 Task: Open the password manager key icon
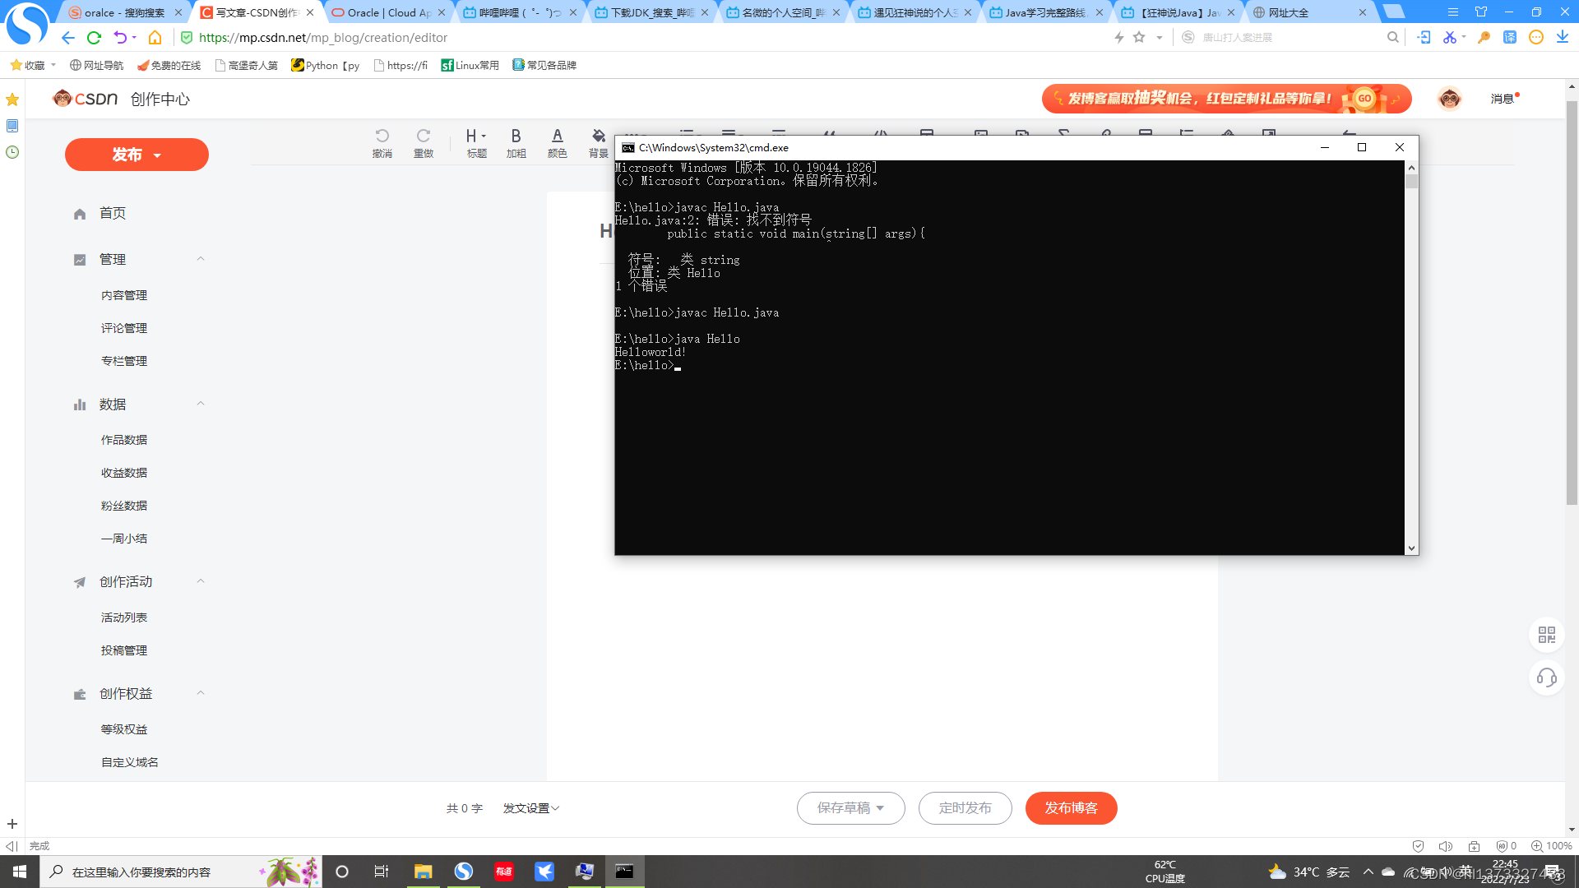[x=1483, y=37]
